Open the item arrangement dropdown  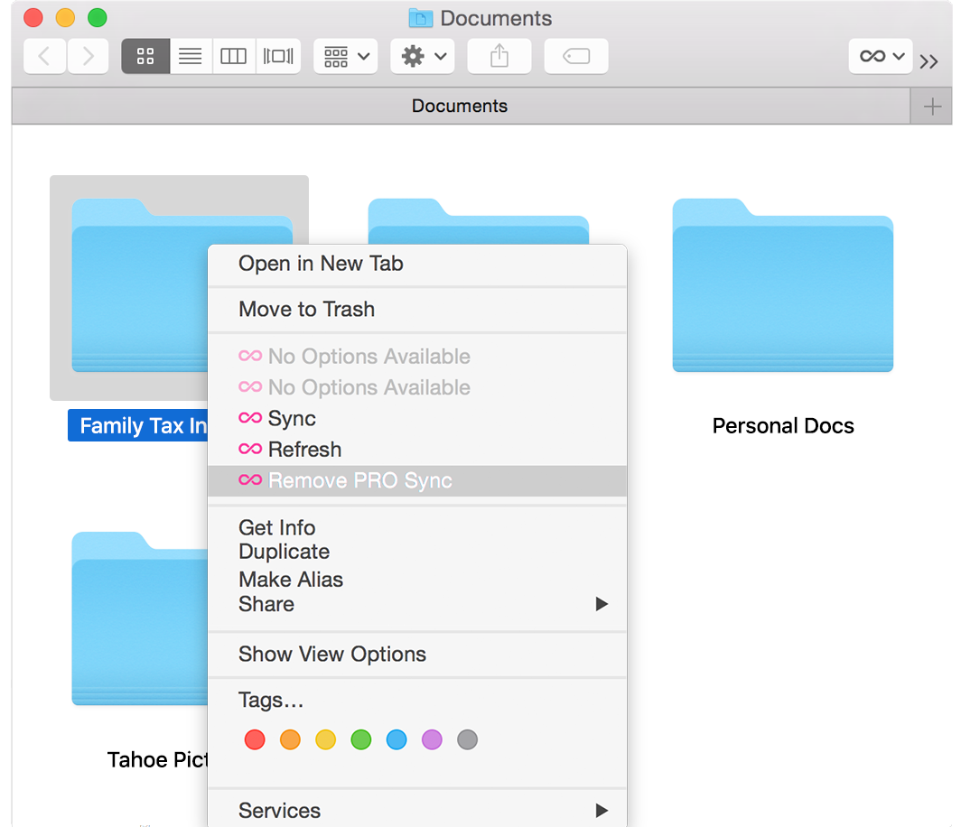click(345, 56)
